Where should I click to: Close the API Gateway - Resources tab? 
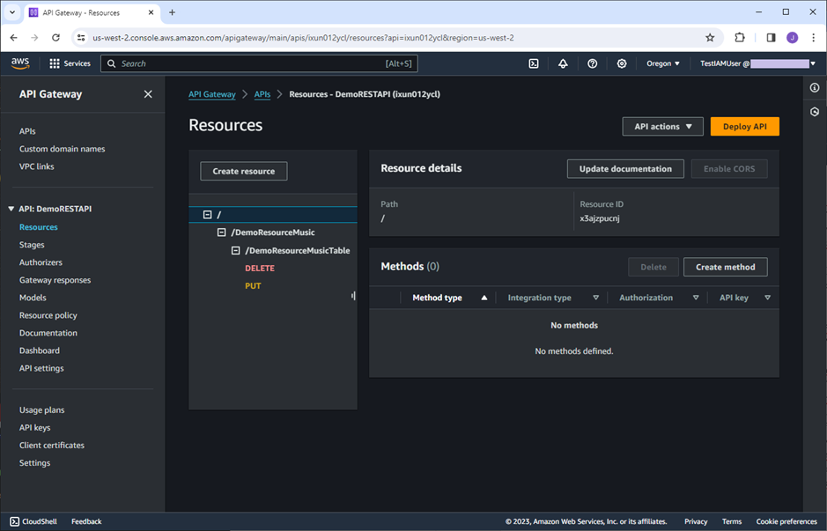[151, 12]
